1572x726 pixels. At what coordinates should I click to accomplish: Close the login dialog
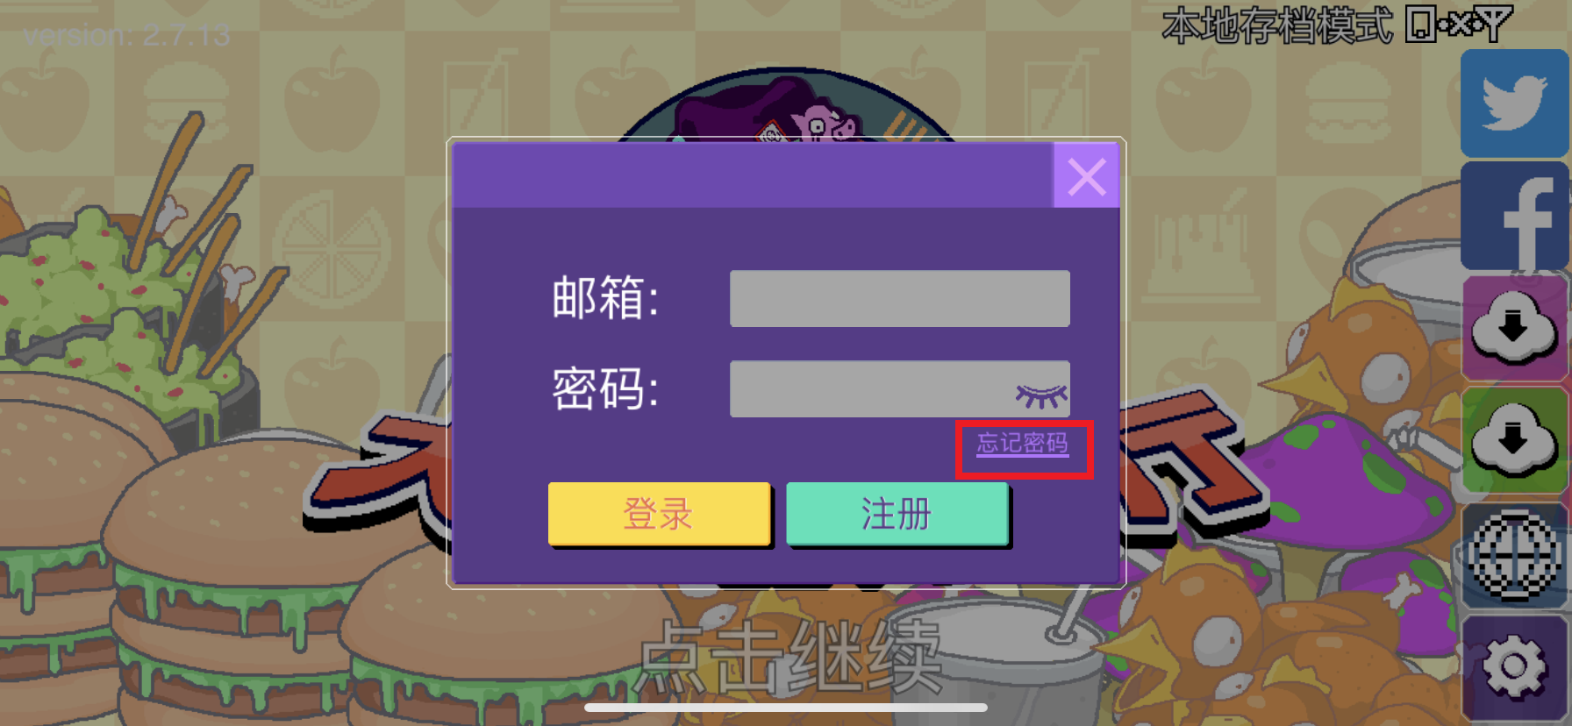click(x=1086, y=176)
